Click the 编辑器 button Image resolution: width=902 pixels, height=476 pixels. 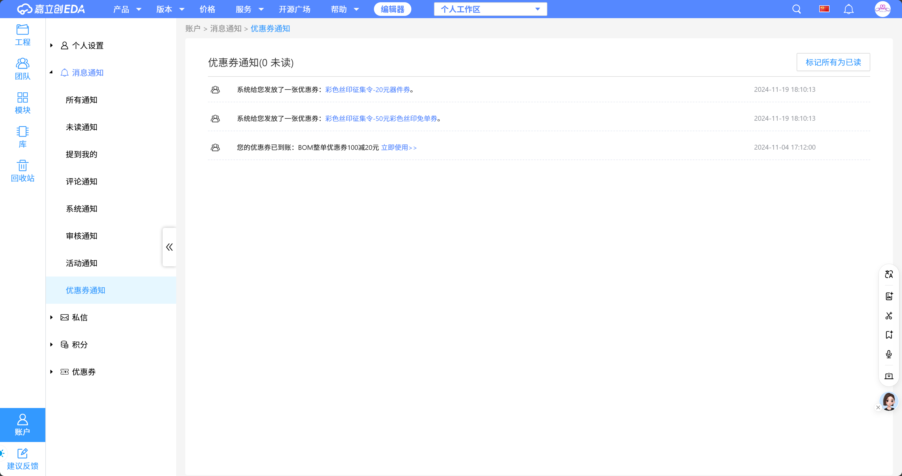pos(392,9)
